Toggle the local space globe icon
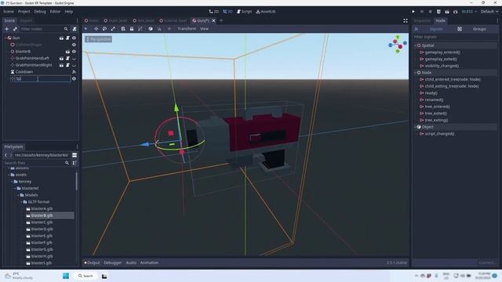The image size is (502, 282). tap(151, 29)
